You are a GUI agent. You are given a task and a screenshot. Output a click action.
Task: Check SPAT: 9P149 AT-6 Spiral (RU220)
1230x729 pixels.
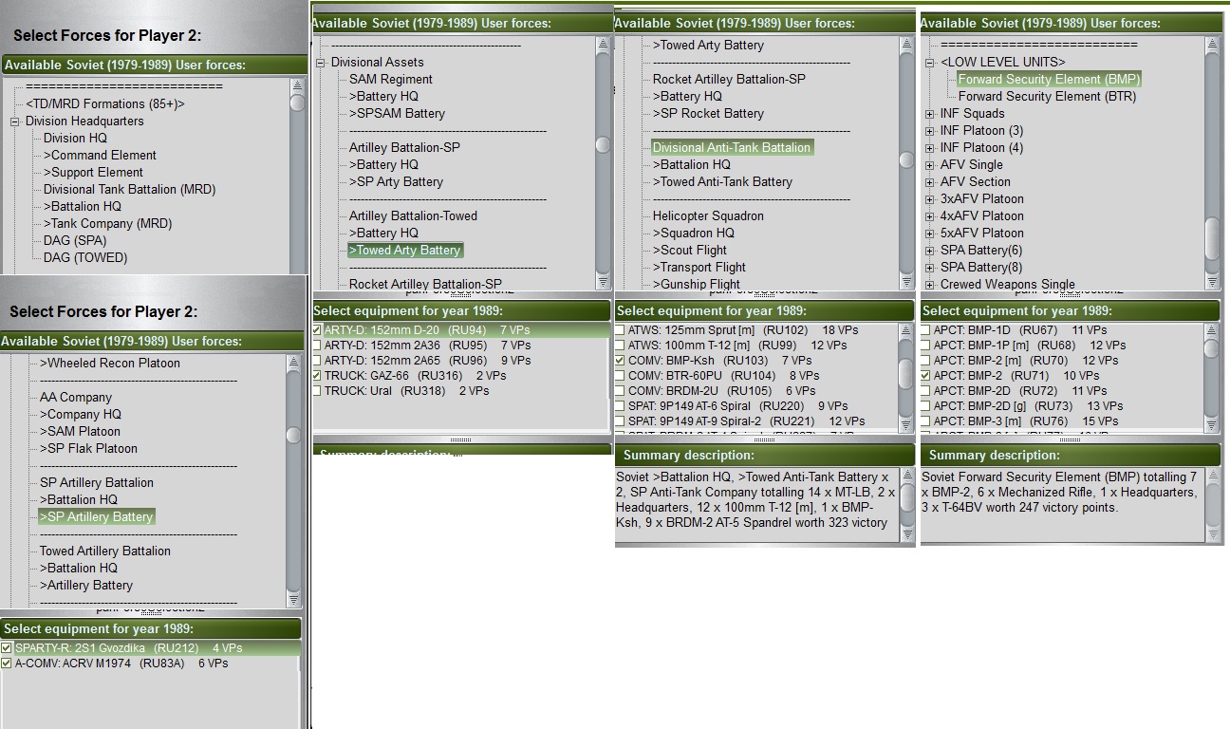click(620, 406)
